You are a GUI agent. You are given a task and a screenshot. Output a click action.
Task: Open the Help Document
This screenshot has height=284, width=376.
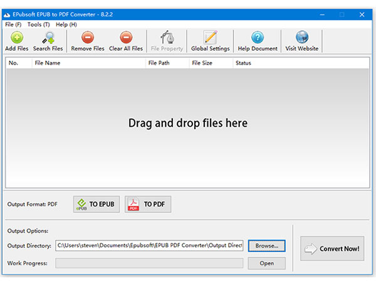(x=258, y=41)
